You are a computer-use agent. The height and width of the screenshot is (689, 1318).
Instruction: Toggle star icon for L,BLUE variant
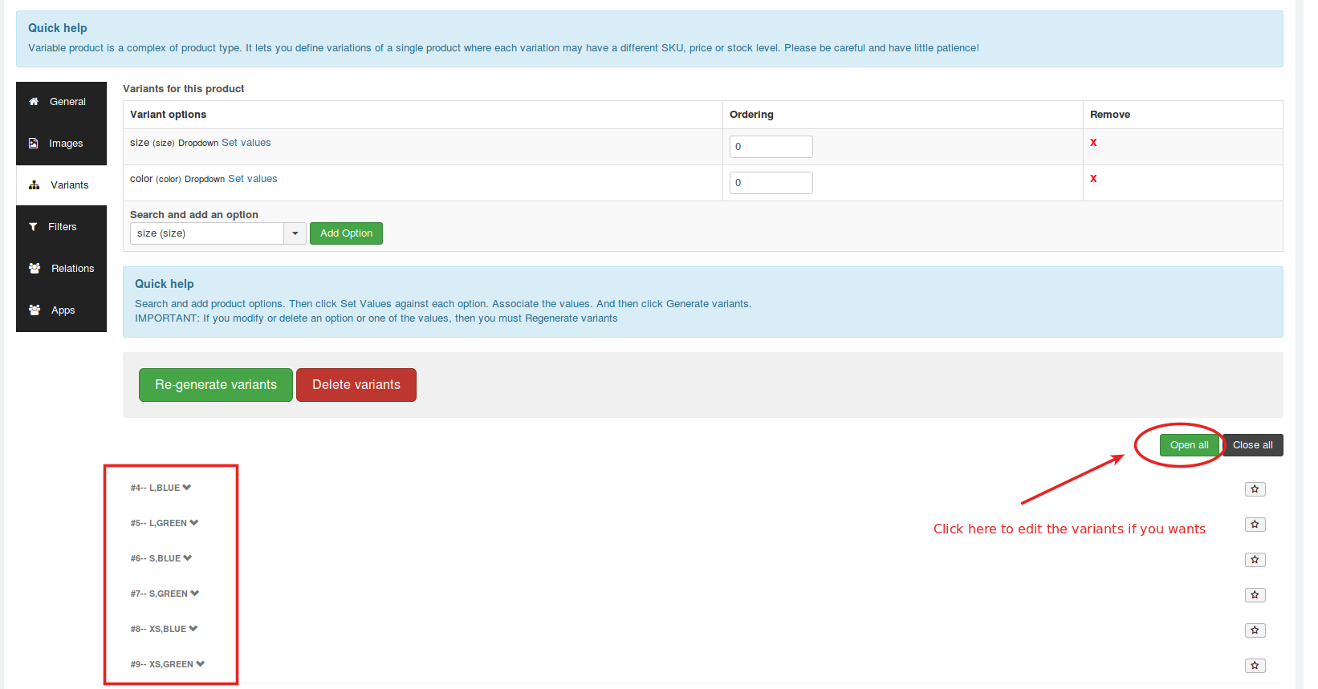coord(1255,489)
